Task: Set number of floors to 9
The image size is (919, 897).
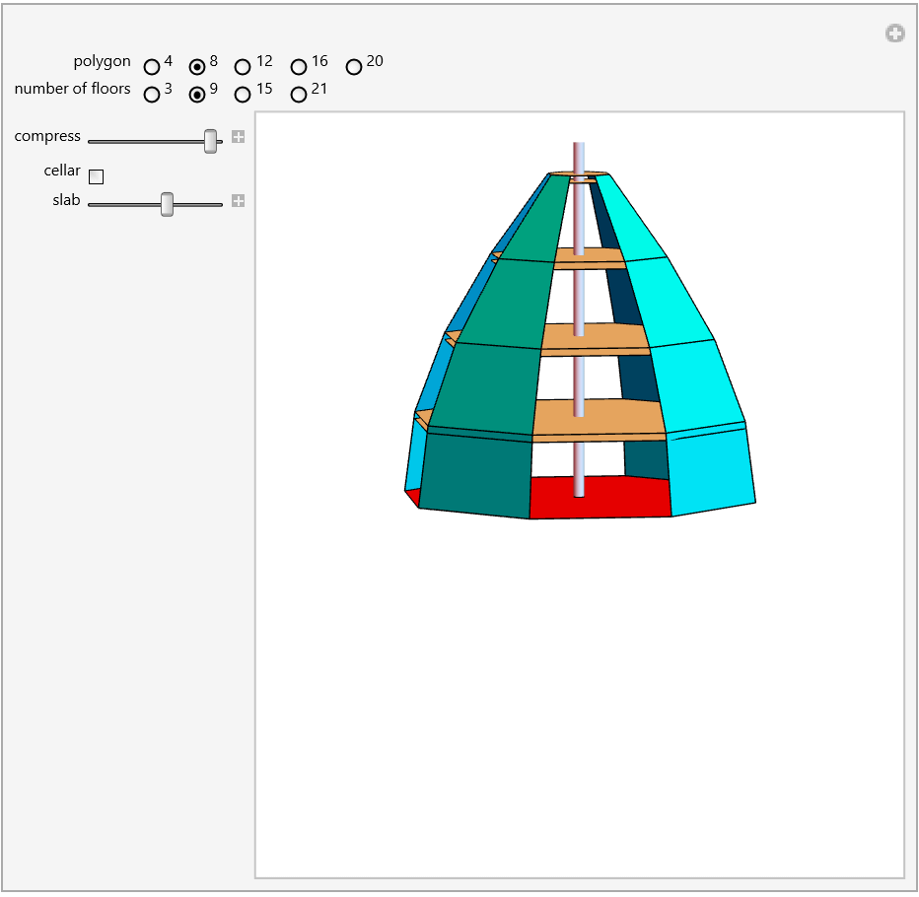Action: pos(197,95)
